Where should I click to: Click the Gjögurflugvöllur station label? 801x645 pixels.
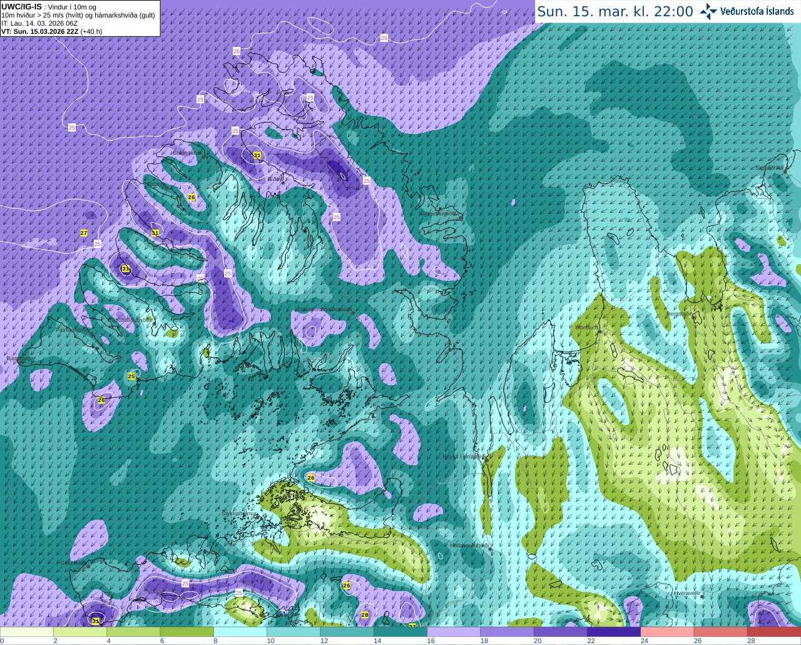click(439, 214)
